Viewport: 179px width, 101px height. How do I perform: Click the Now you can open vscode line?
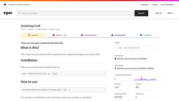(42, 43)
